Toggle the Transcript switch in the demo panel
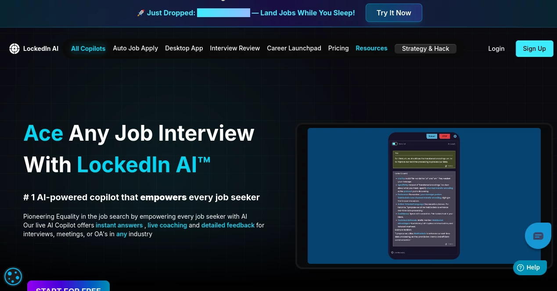The height and width of the screenshot is (291, 557). (395, 144)
